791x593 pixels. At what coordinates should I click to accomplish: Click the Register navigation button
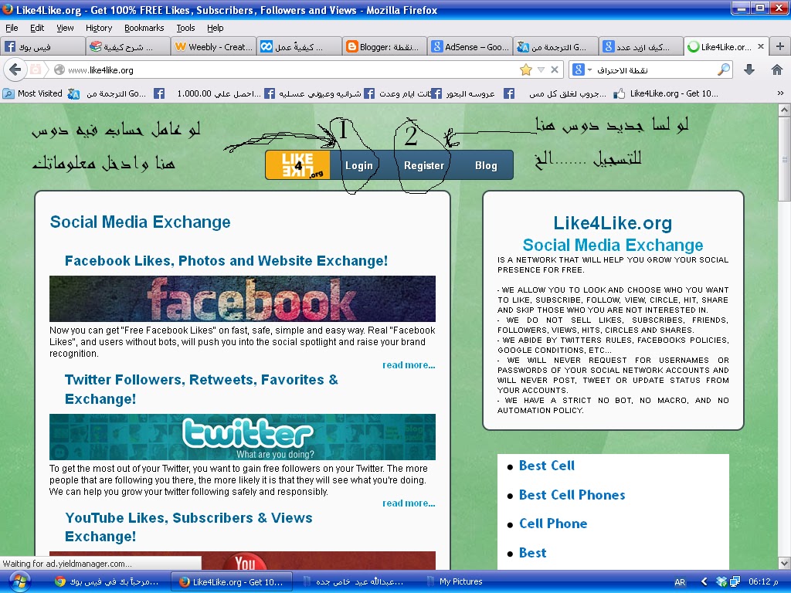424,165
